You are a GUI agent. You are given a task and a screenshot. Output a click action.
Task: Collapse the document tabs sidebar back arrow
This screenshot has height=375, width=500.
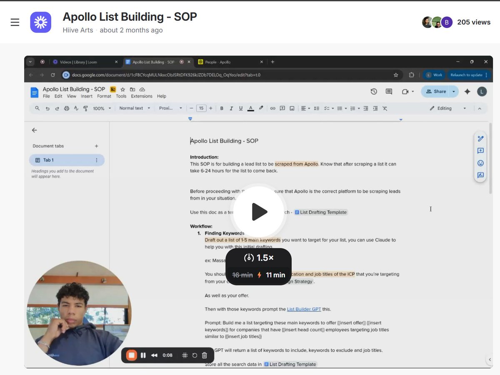coord(35,130)
